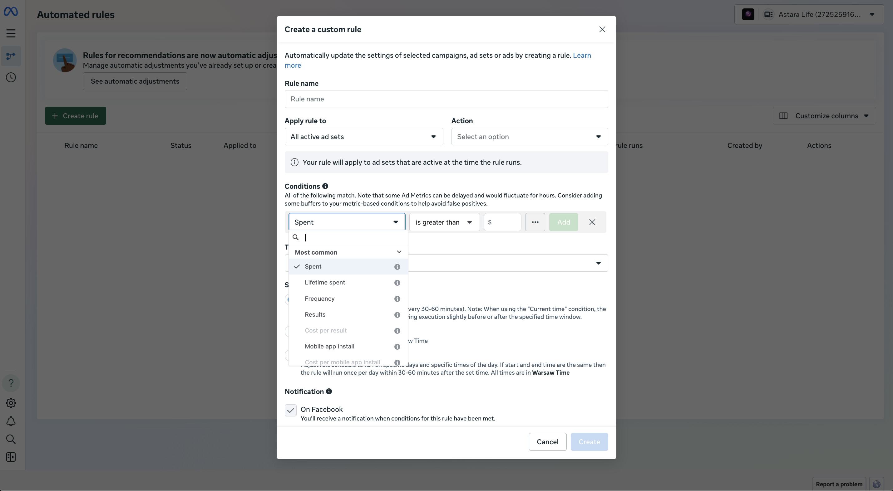The height and width of the screenshot is (491, 893).
Task: Click the ellipsis options in condition row
Action: click(x=535, y=222)
